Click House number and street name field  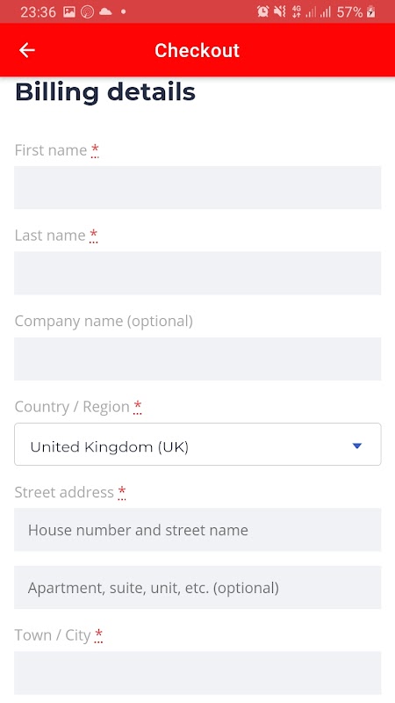(197, 530)
